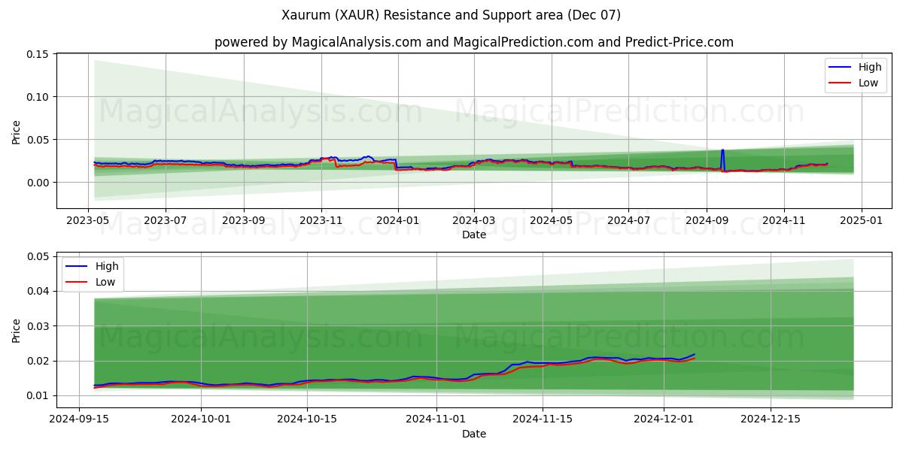The width and height of the screenshot is (903, 451).
Task: Click the 2024-11-01 tick label in bottom chart
Action: (436, 420)
